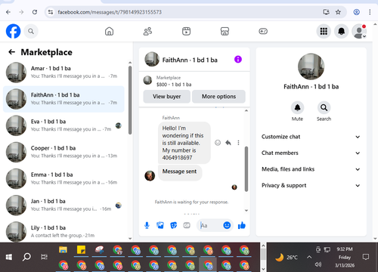Open the account dropdown chevron on avatar
Image resolution: width=378 pixels, height=272 pixels.
point(364,36)
